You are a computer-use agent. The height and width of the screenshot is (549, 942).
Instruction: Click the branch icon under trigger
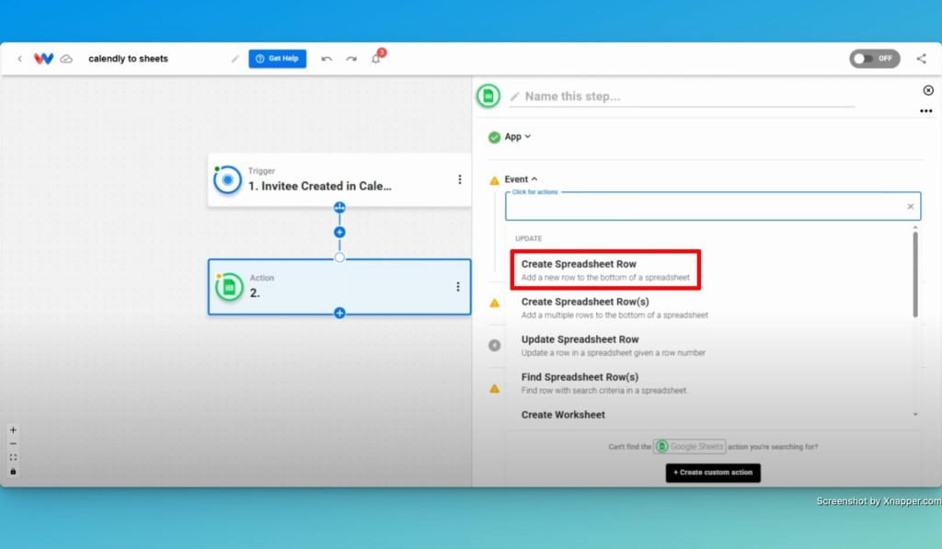pos(339,208)
